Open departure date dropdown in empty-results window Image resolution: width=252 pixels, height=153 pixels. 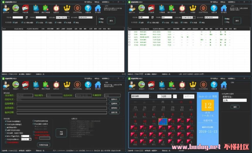click(68, 17)
